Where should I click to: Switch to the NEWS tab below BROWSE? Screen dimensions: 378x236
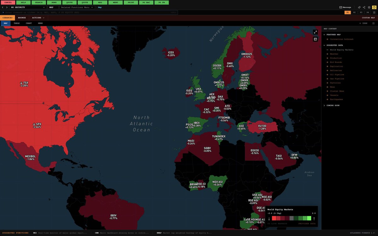pyautogui.click(x=40, y=23)
